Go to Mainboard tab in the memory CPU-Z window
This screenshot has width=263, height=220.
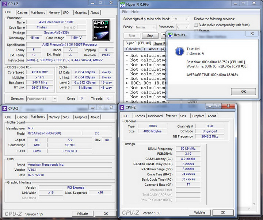[155, 116]
